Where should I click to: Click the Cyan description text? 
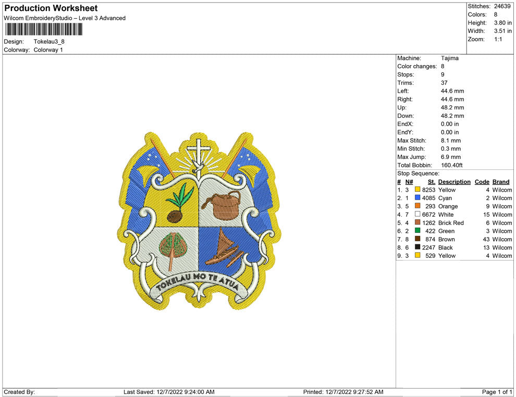pyautogui.click(x=445, y=198)
